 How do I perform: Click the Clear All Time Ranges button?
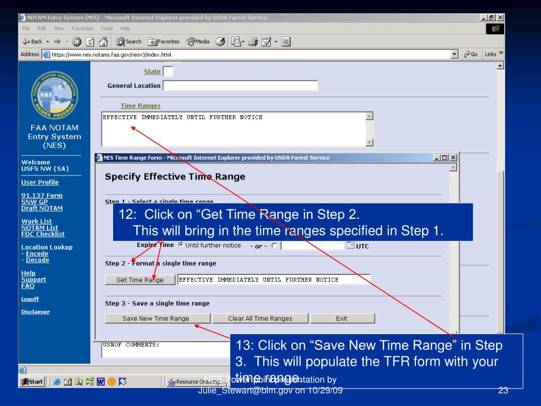pos(260,318)
